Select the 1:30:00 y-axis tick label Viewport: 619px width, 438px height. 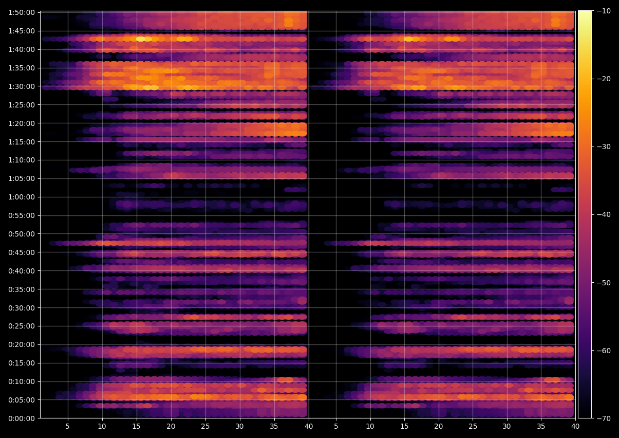pos(22,86)
